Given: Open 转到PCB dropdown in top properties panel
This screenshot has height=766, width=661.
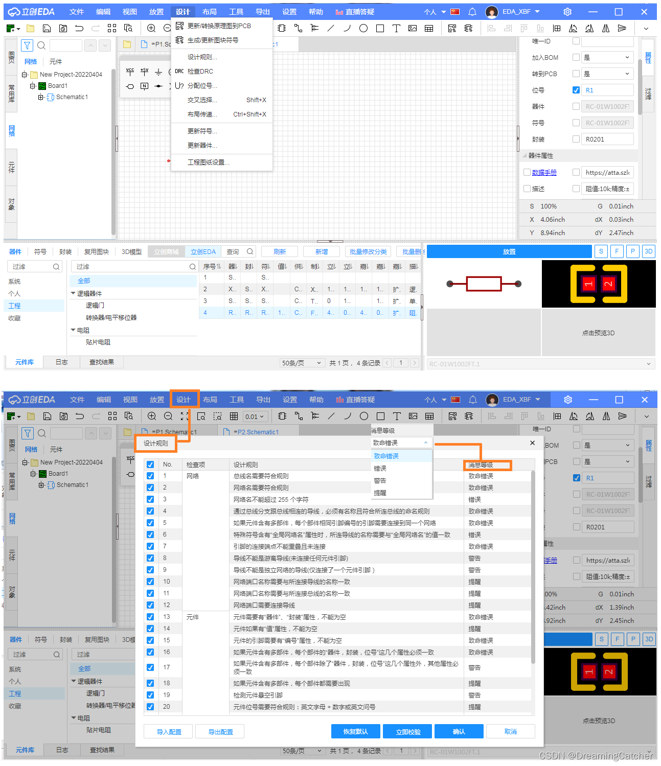Looking at the screenshot, I should pyautogui.click(x=607, y=74).
